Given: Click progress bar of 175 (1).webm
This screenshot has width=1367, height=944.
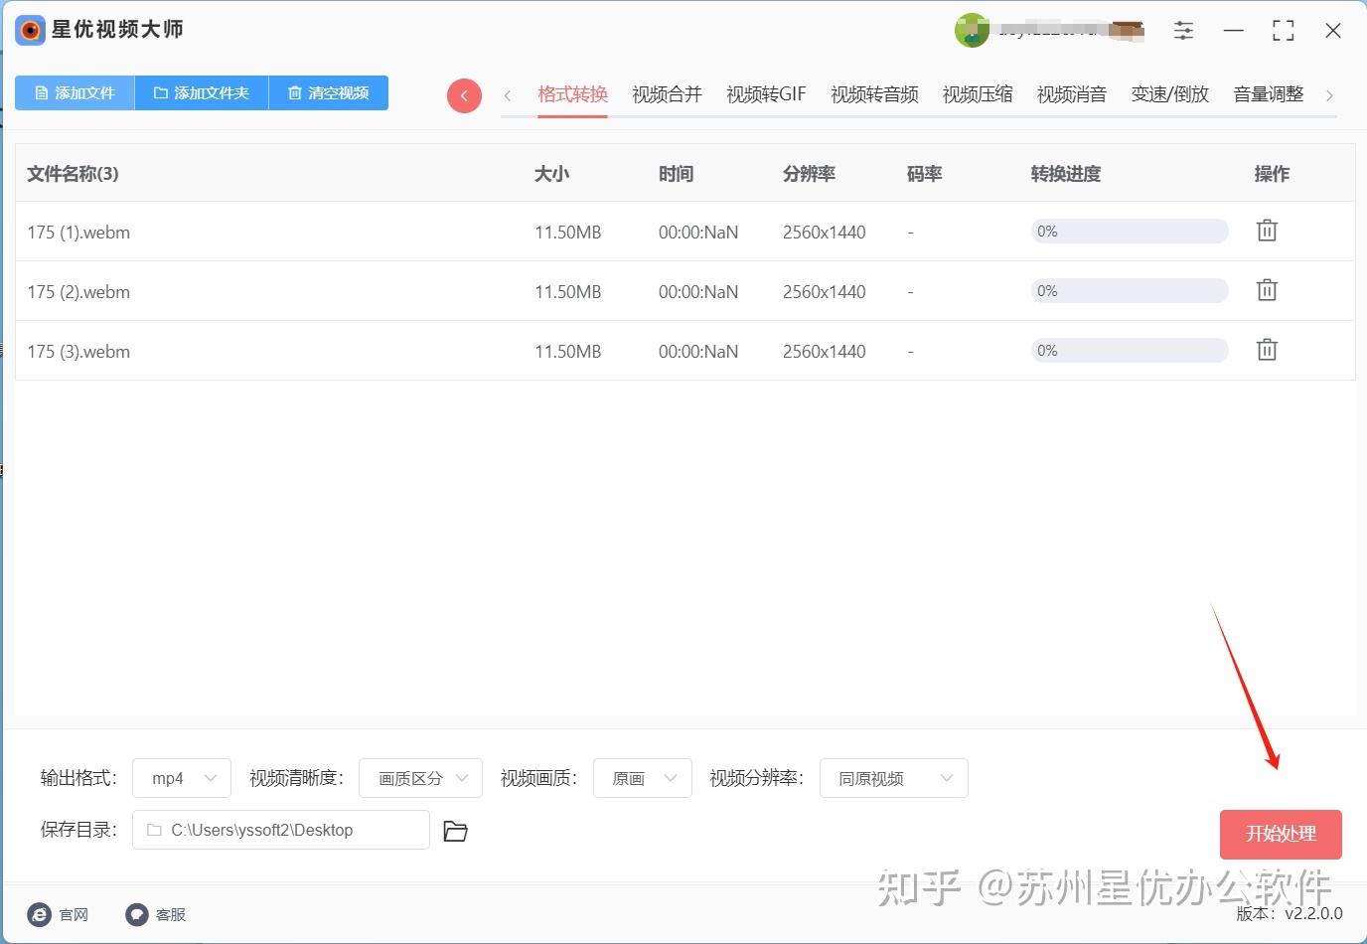Looking at the screenshot, I should click(x=1130, y=232).
